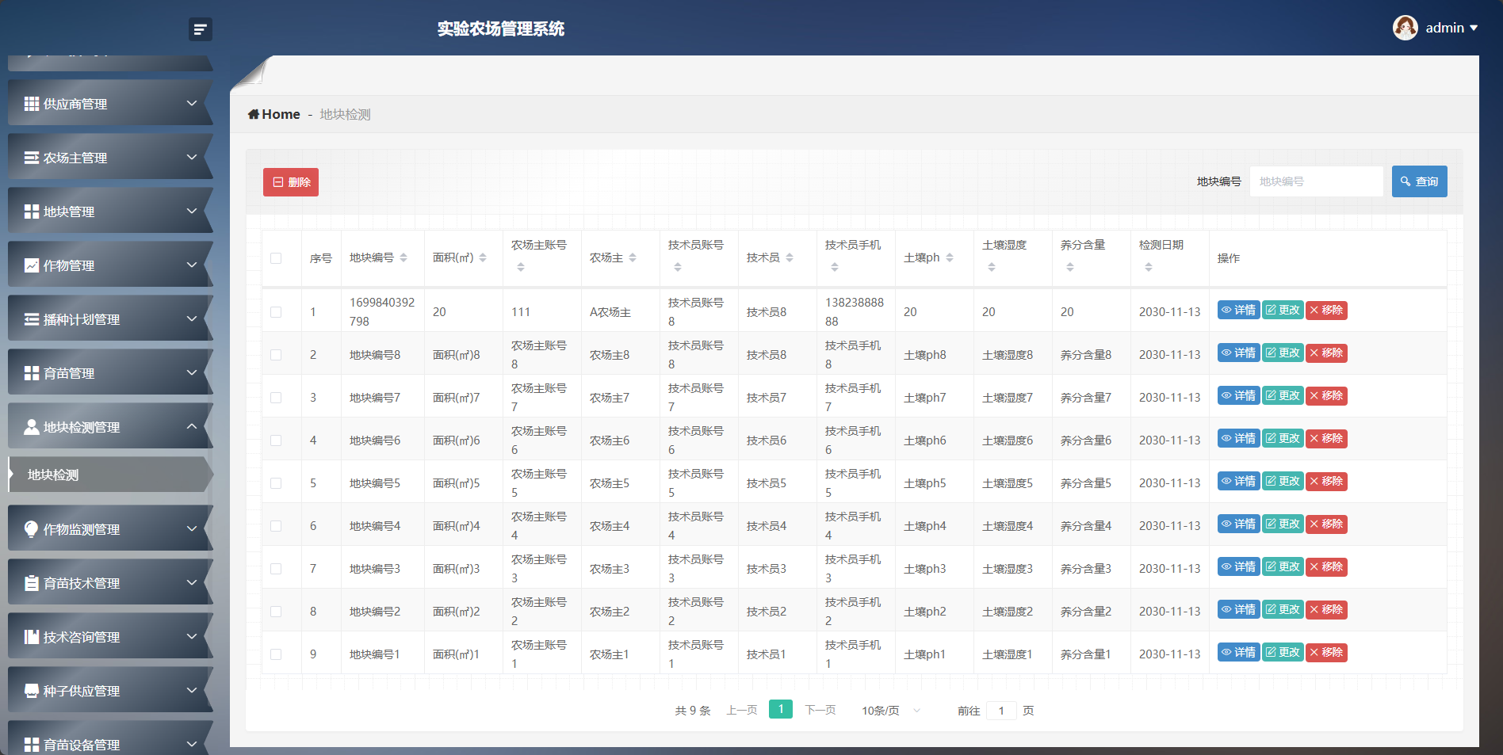Image resolution: width=1503 pixels, height=755 pixels.
Task: Select page 1 in pagination
Action: [x=781, y=709]
